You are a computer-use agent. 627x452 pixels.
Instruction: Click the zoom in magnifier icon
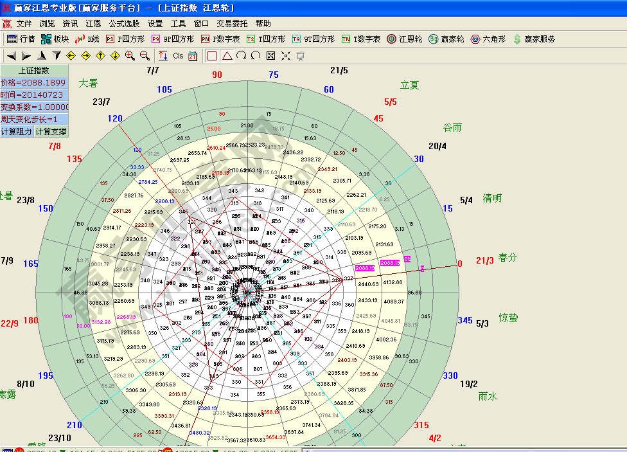pyautogui.click(x=130, y=56)
